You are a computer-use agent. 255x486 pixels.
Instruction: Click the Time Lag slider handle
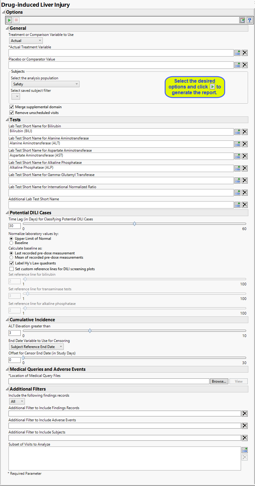pyautogui.click(x=134, y=224)
